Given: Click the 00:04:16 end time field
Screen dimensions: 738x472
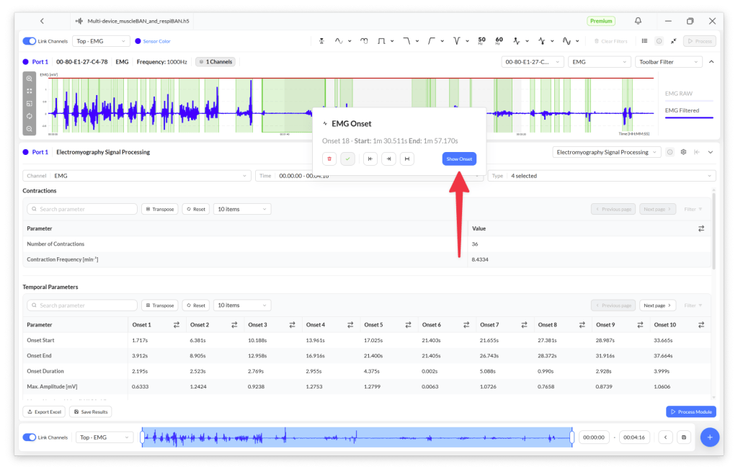Looking at the screenshot, I should click(x=634, y=437).
